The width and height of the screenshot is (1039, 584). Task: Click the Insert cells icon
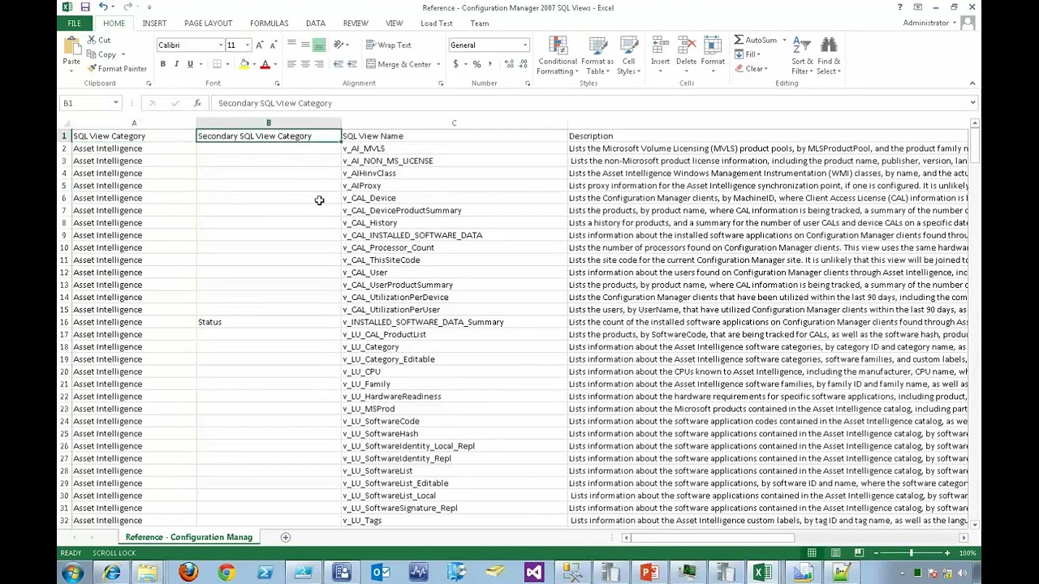[660, 46]
